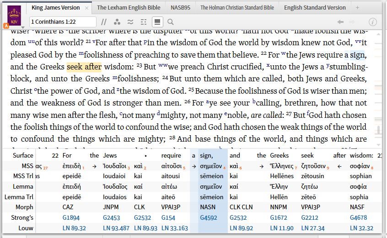The height and width of the screenshot is (238, 387).
Task: Toggle the interlinear pane icon
Action: (x=157, y=22)
